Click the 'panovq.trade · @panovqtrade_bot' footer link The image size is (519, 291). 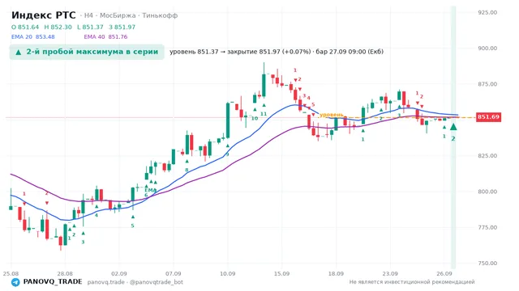click(x=135, y=282)
